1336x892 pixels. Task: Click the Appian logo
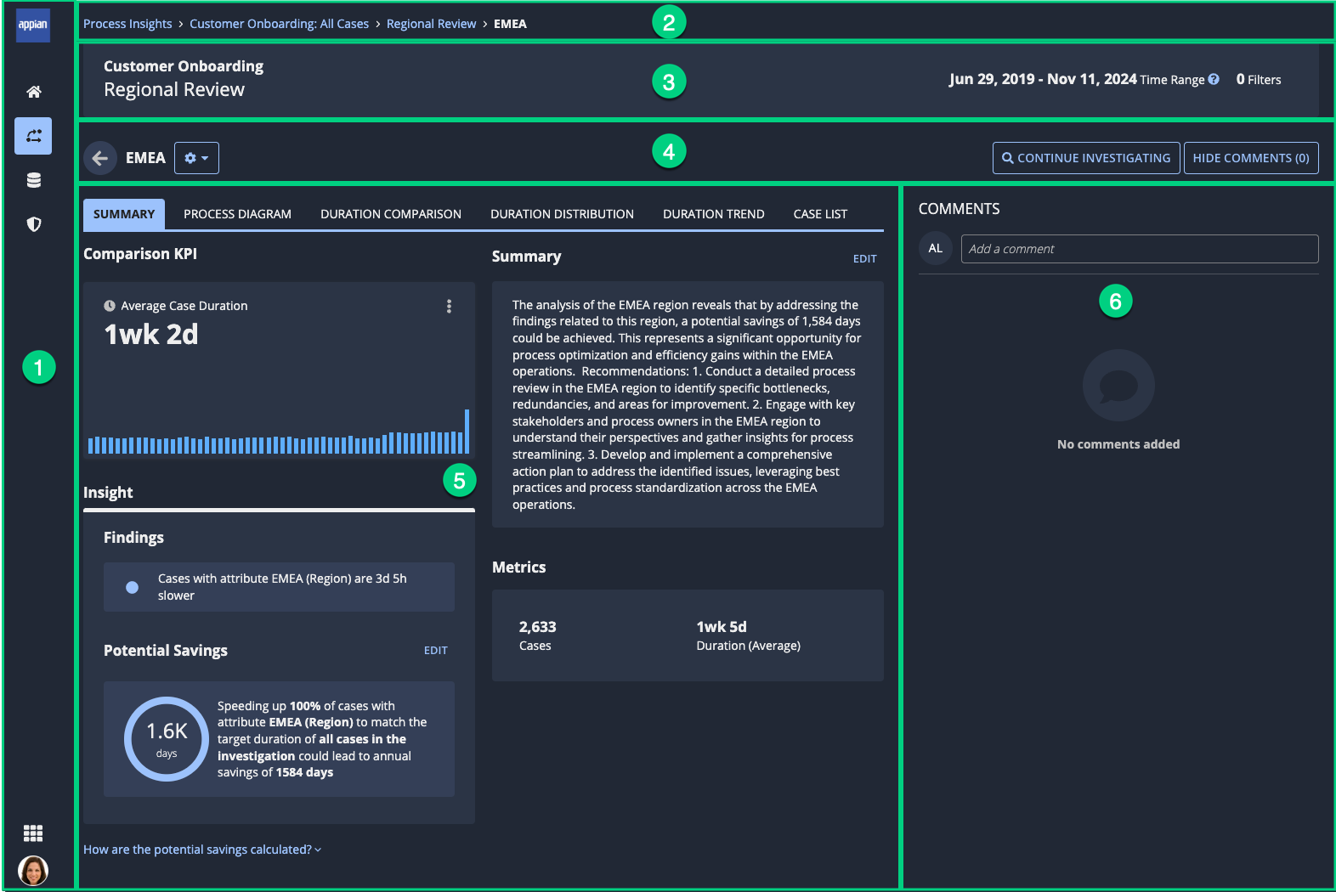(x=33, y=25)
